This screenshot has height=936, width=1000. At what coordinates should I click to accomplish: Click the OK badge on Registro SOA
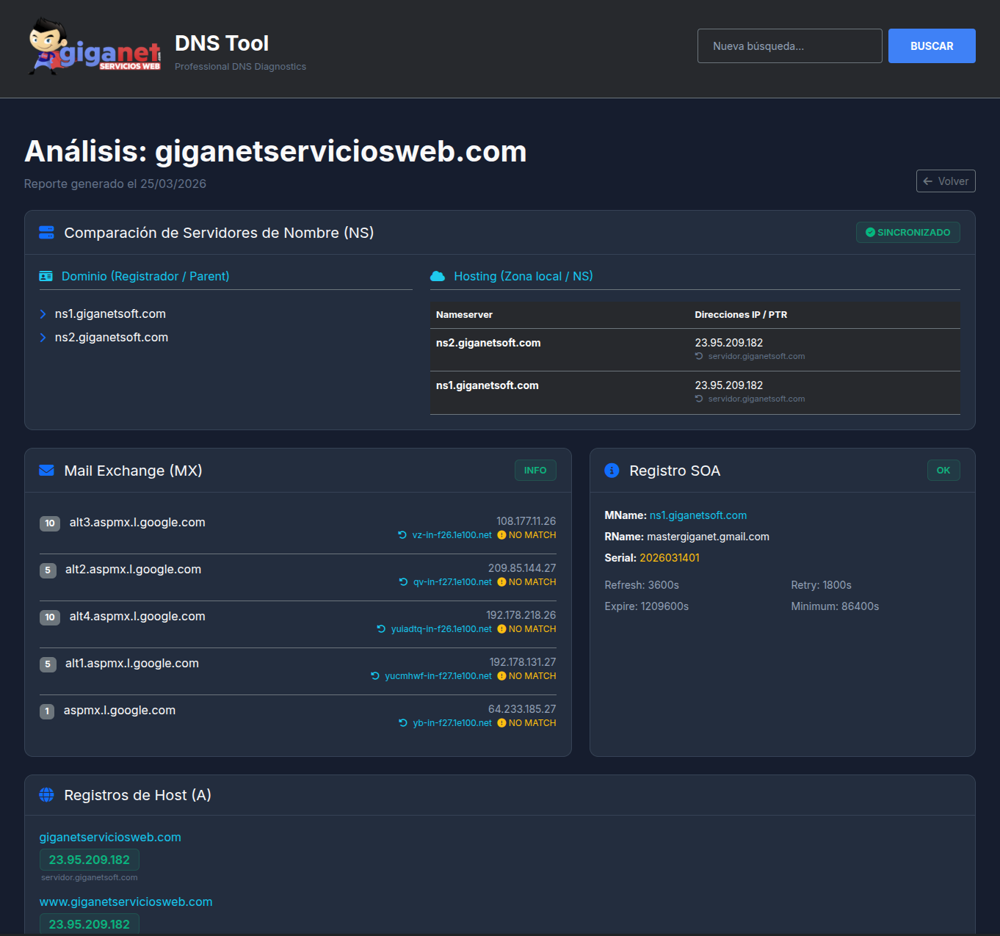coord(943,470)
